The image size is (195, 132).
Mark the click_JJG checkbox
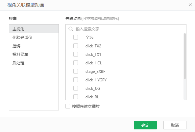(x=76, y=88)
